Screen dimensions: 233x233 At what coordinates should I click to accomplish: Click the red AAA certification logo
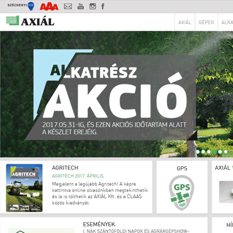coord(49,7)
